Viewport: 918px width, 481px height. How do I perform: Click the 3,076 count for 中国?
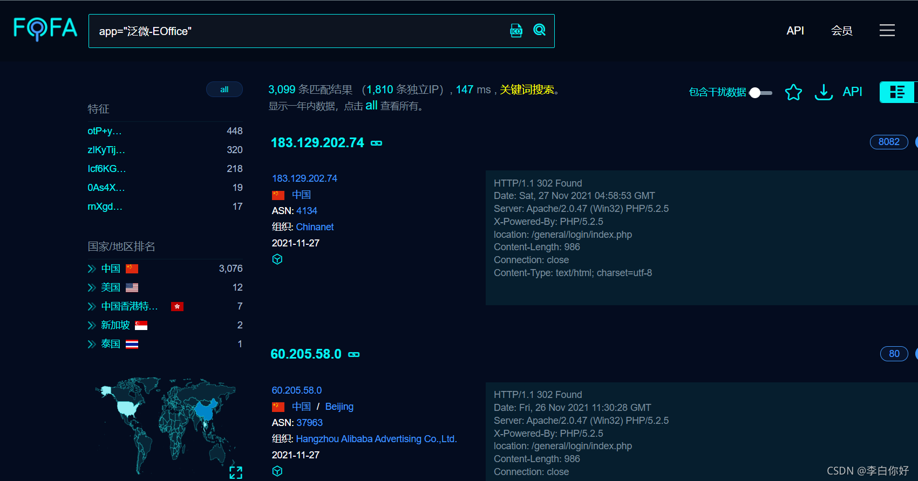coord(230,269)
